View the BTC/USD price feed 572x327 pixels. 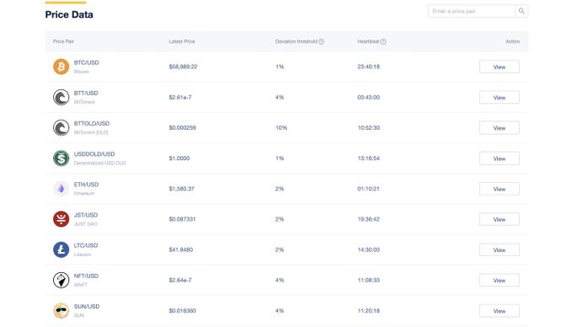499,67
